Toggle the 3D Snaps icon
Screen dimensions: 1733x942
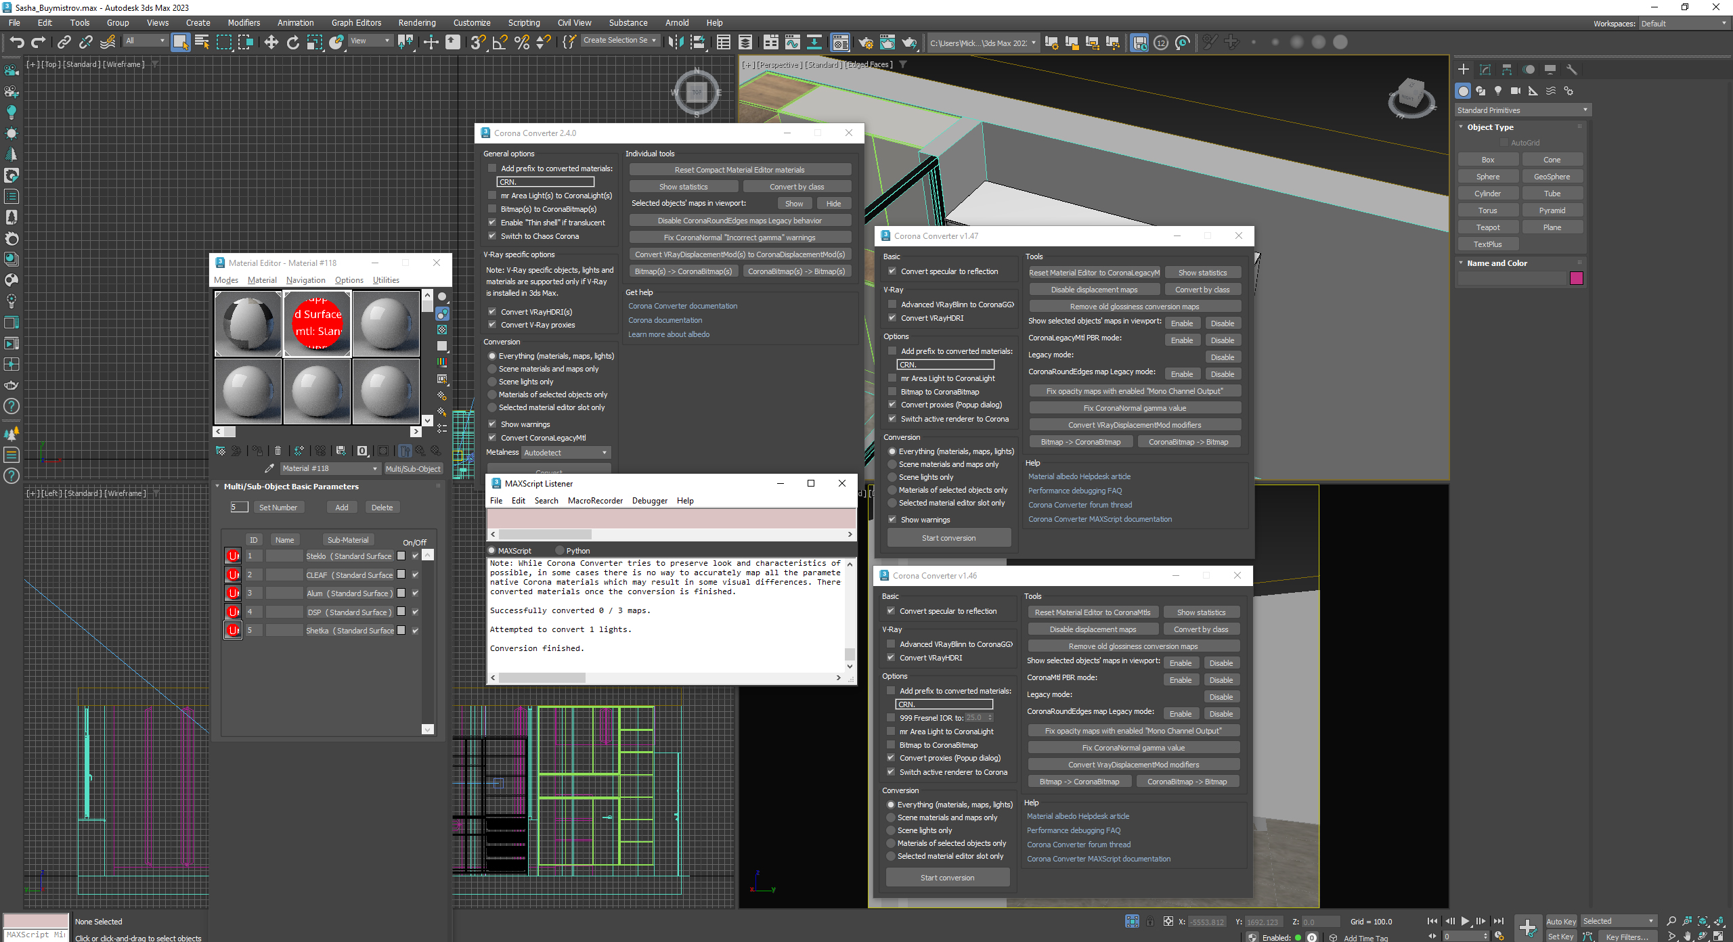(478, 43)
